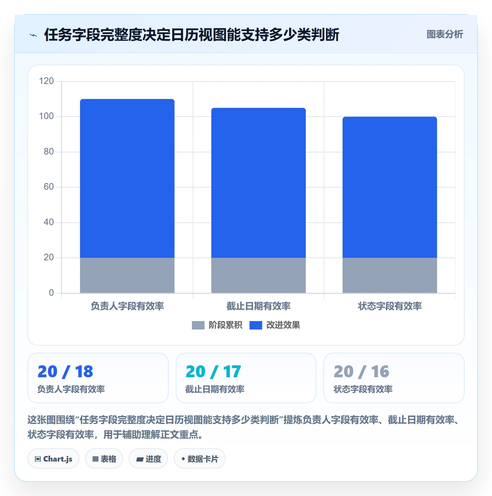Click the 进度 tag
492x496 pixels.
click(x=148, y=459)
